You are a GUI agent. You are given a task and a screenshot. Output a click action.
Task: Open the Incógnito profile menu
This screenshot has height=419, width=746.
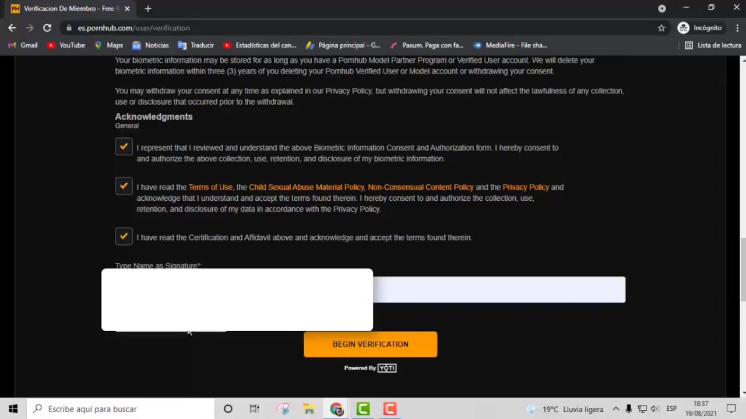(x=700, y=28)
